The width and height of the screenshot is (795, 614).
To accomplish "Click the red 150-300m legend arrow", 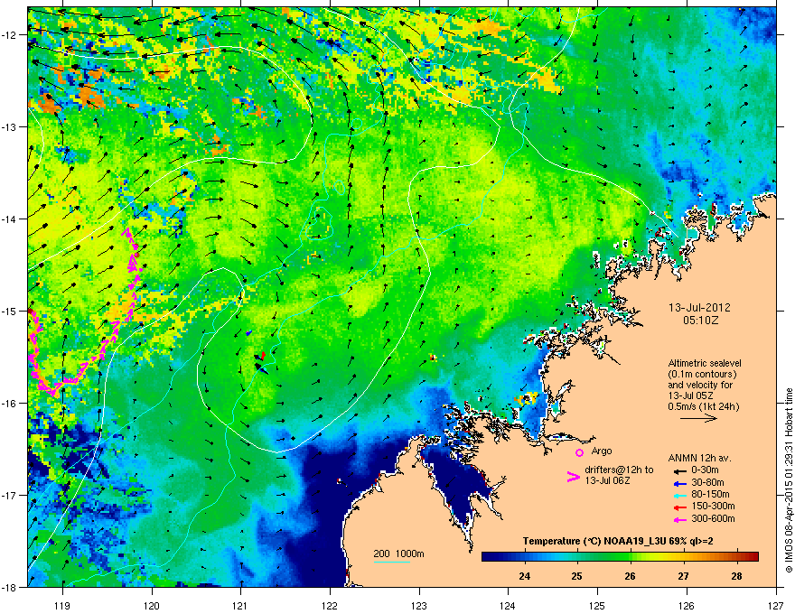I will [x=678, y=507].
